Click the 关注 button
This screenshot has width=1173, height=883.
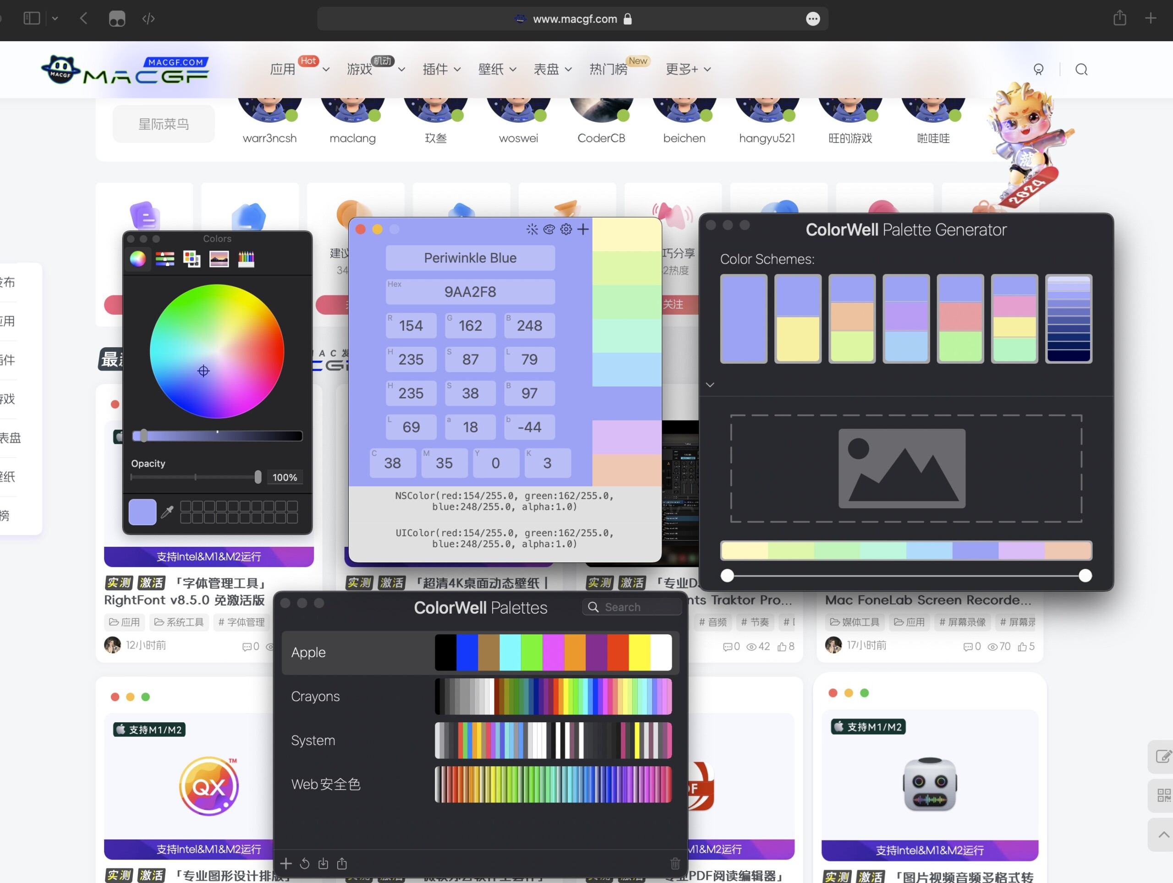674,304
